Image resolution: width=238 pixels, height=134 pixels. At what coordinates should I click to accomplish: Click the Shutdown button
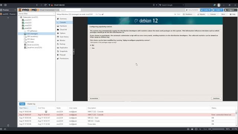click(188, 14)
